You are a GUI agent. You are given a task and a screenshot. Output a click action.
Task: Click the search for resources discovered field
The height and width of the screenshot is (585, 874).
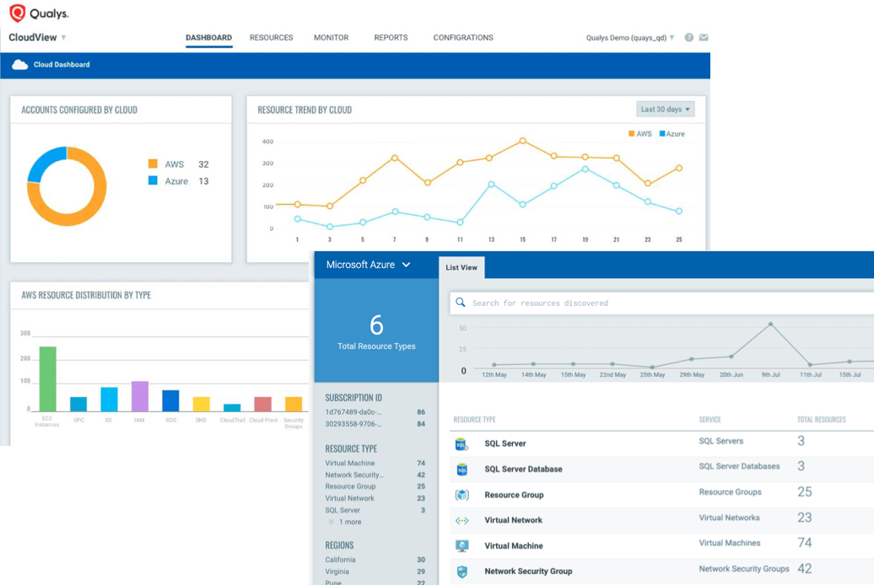click(661, 303)
